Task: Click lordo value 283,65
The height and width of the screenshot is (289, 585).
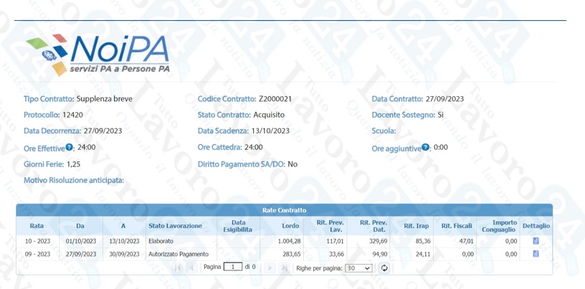Action: pyautogui.click(x=291, y=255)
